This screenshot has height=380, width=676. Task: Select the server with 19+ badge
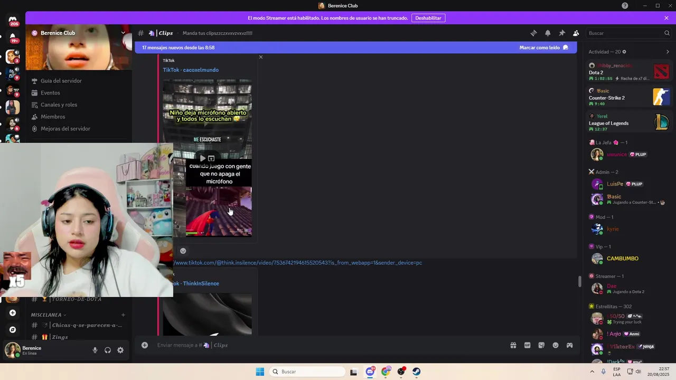(x=13, y=37)
